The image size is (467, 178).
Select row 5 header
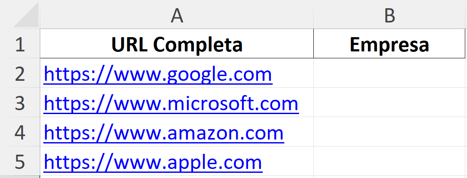20,162
